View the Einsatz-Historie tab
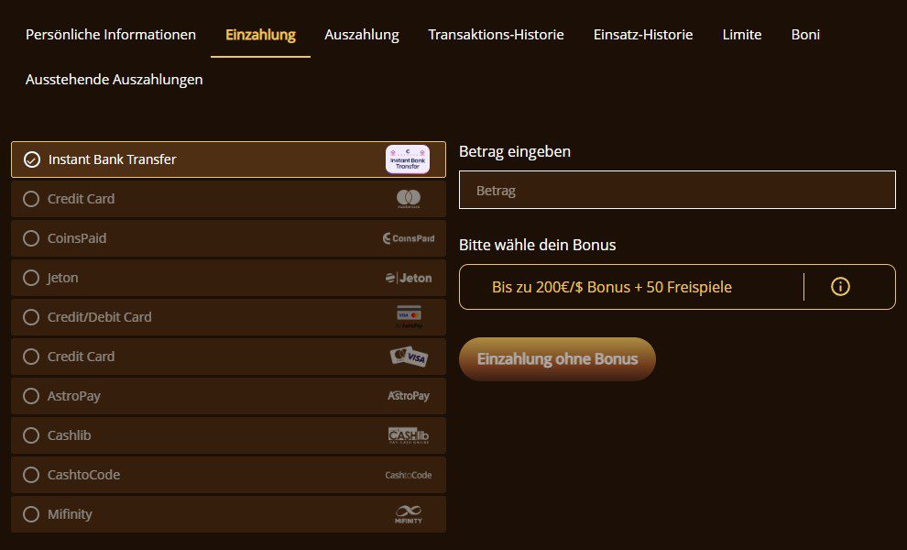The image size is (907, 550). point(643,35)
